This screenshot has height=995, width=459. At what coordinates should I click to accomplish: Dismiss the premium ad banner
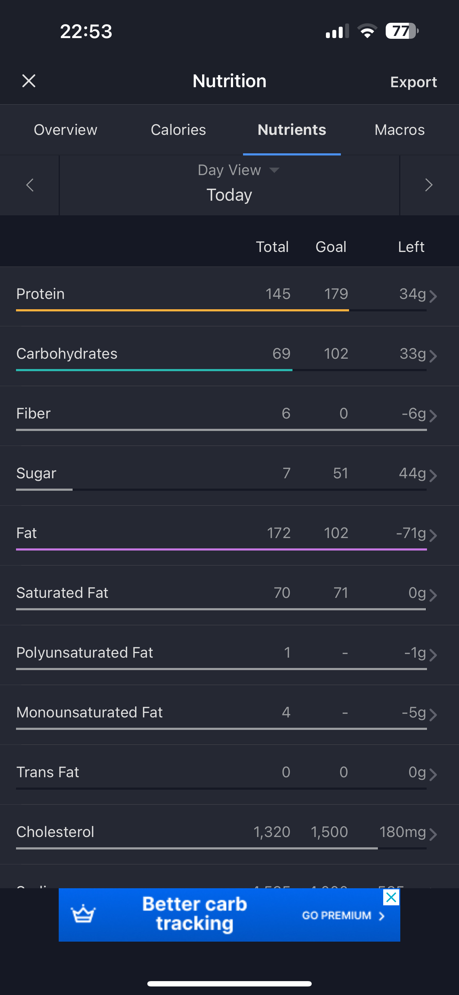(x=391, y=897)
